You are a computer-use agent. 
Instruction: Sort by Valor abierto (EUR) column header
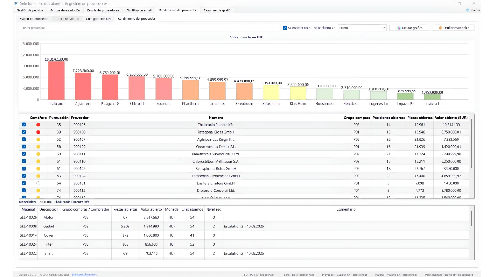(451, 118)
